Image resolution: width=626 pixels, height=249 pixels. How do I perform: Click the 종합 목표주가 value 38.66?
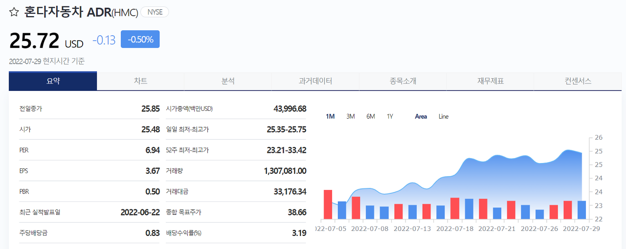(x=297, y=212)
